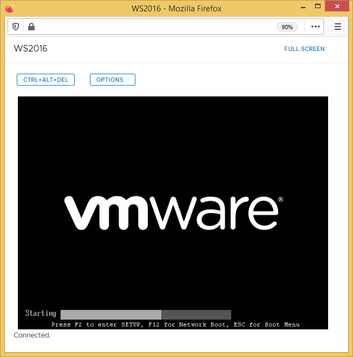Screen dimensions: 353x357
Task: Open site security info via padlock icon
Action: click(31, 27)
